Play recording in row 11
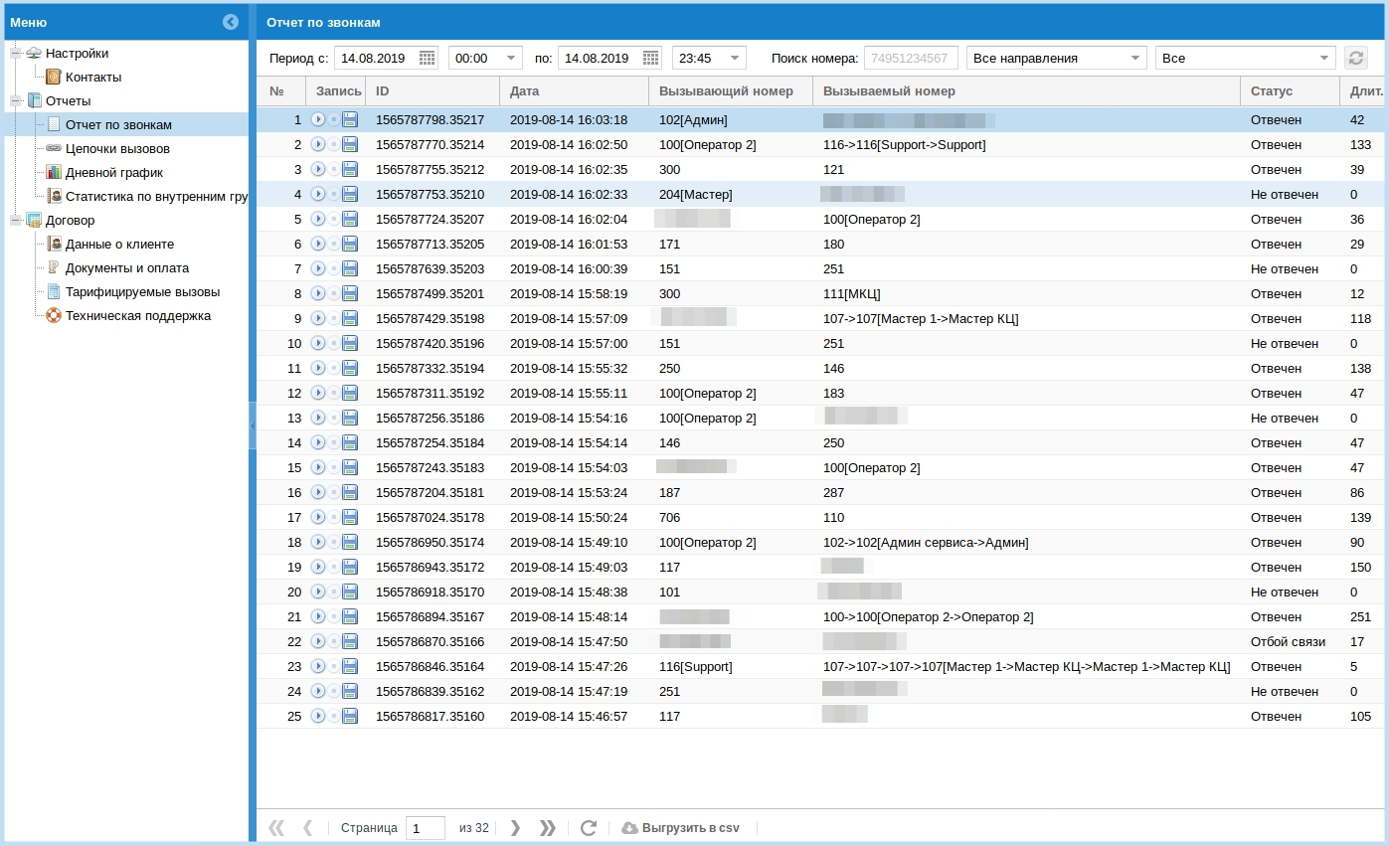1389x846 pixels. pyautogui.click(x=318, y=368)
